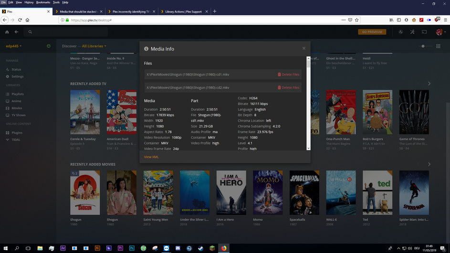Open the Ted movie poster

[x=377, y=193]
